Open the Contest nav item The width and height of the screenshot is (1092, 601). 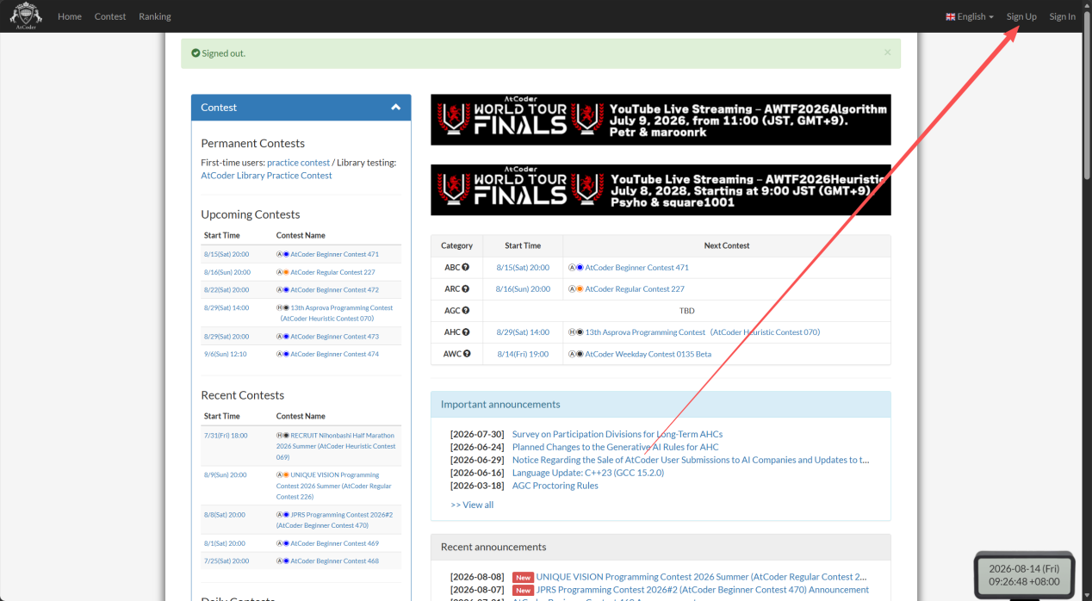tap(110, 16)
